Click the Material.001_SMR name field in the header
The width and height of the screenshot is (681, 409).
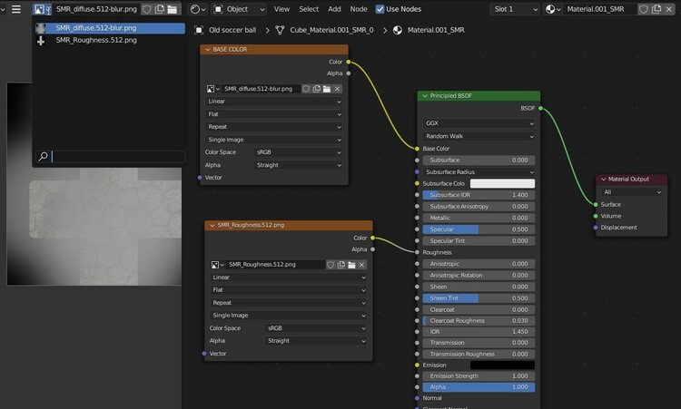click(600, 9)
